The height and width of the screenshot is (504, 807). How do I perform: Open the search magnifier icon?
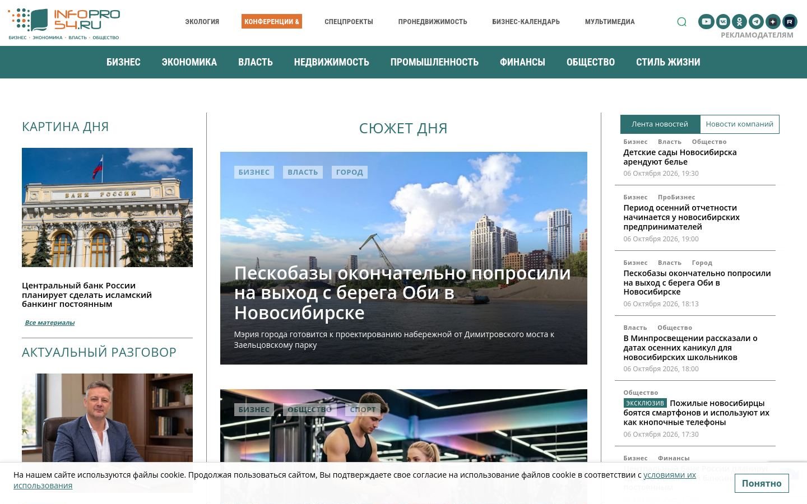coord(681,22)
